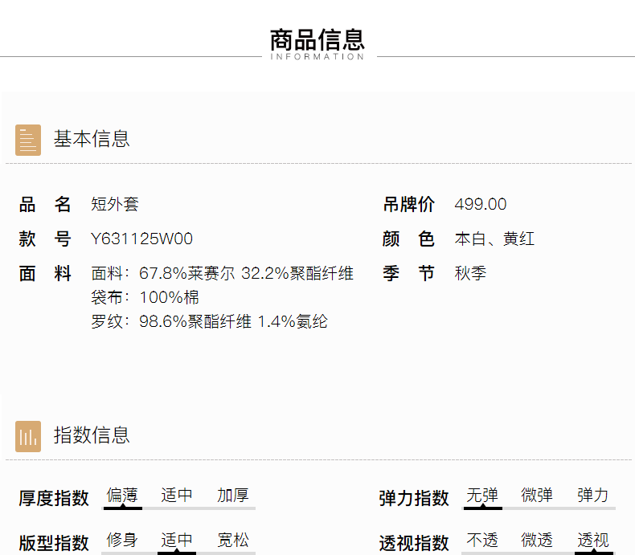Click the style number Y631125W00
This screenshot has width=635, height=555.
point(141,239)
